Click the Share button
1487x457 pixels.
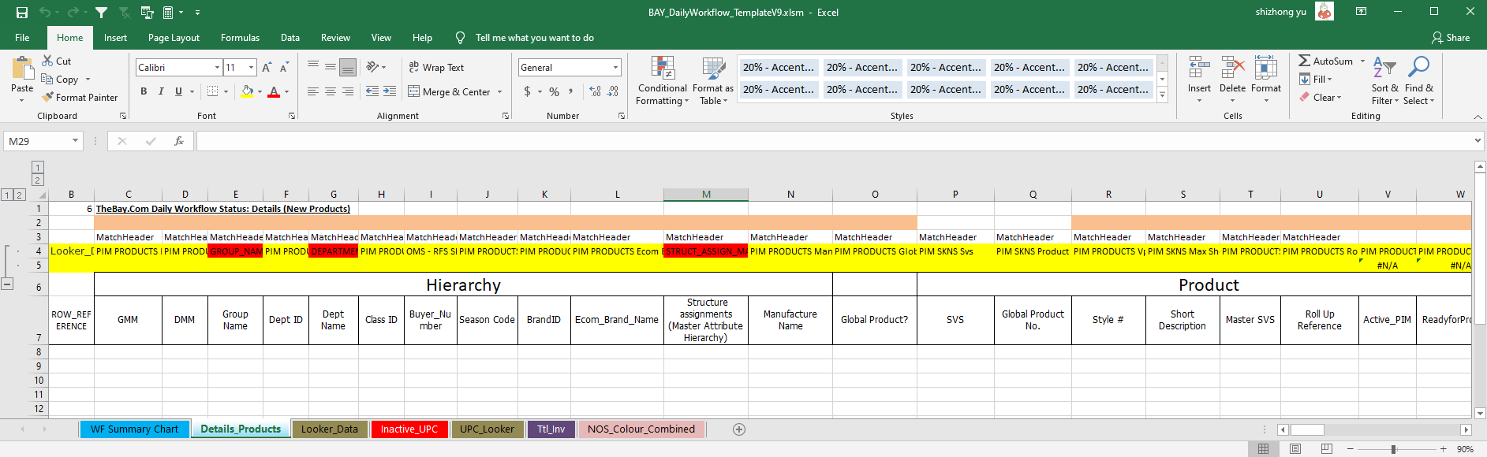(x=1451, y=37)
